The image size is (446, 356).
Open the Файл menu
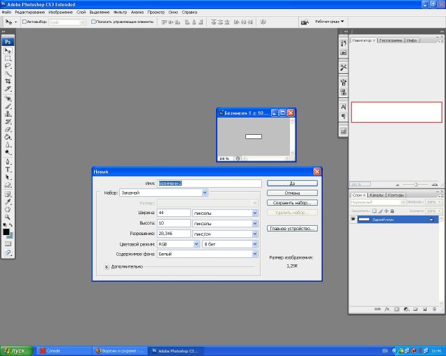6,13
